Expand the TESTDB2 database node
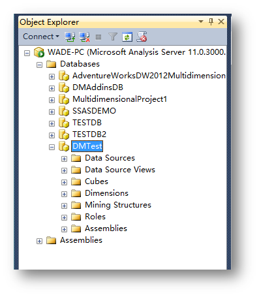Screen dimensions: 259x297 tap(52, 135)
